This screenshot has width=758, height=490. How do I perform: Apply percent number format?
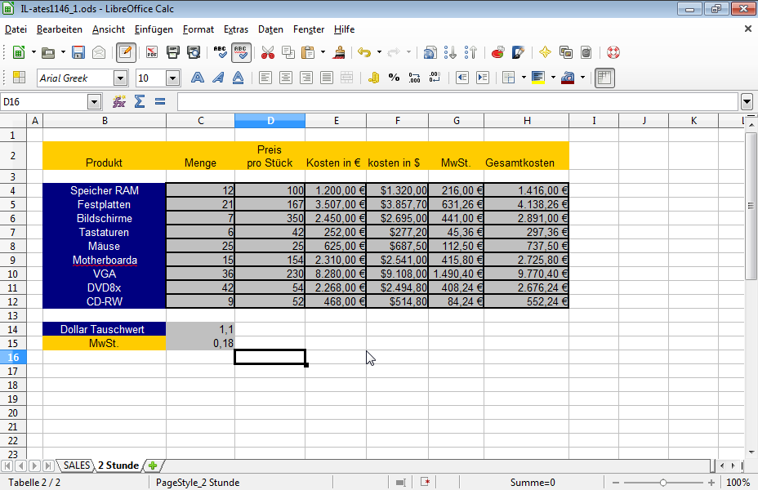pos(394,78)
